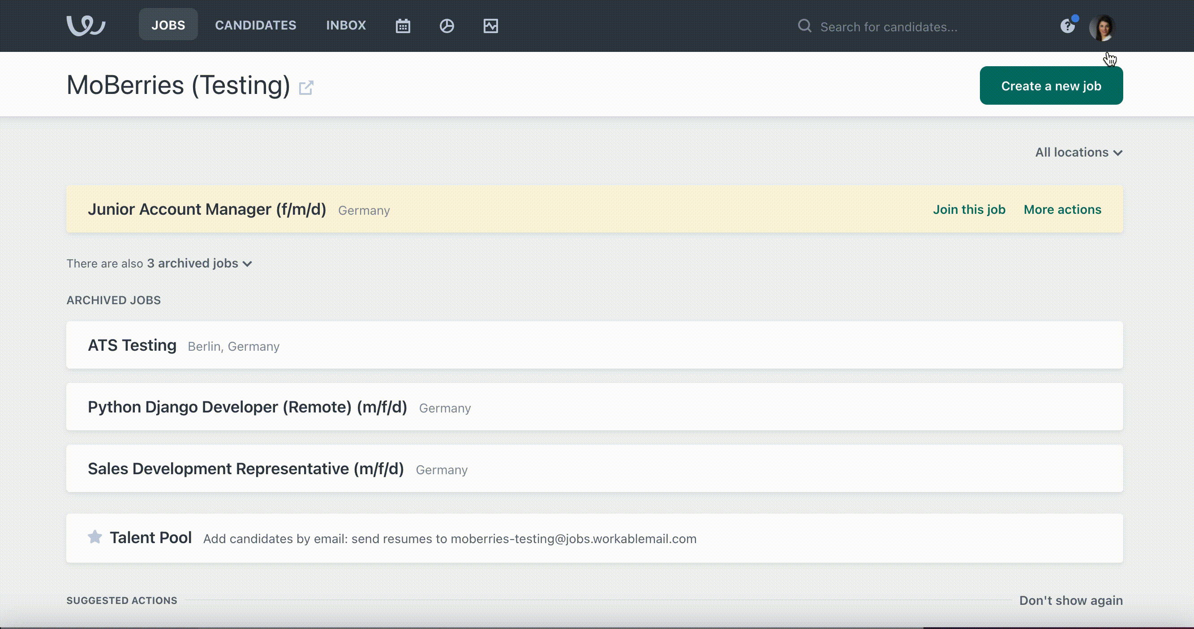
Task: Click Create a new job button
Action: coord(1051,85)
